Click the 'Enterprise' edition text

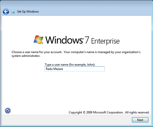click(105, 41)
